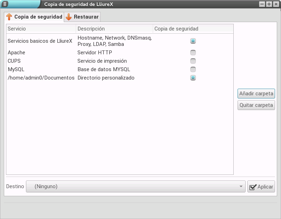Enable backup for CUPS print service
Viewport: 281px width, 219px height.
click(x=193, y=61)
